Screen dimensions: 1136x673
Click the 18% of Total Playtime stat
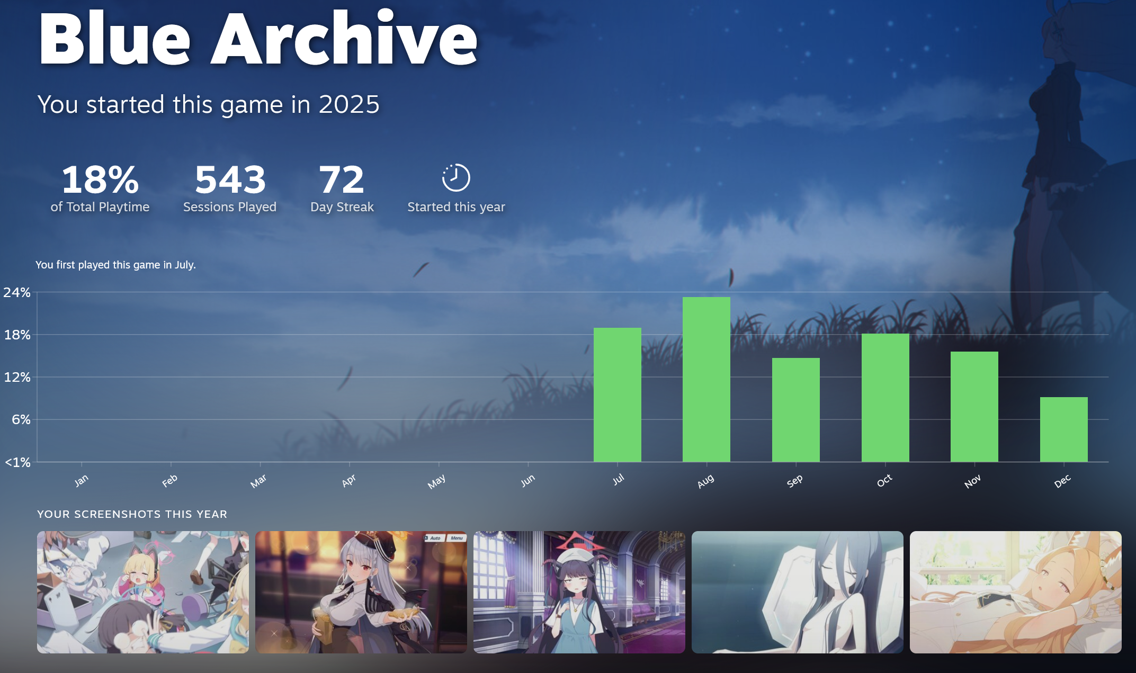(100, 188)
